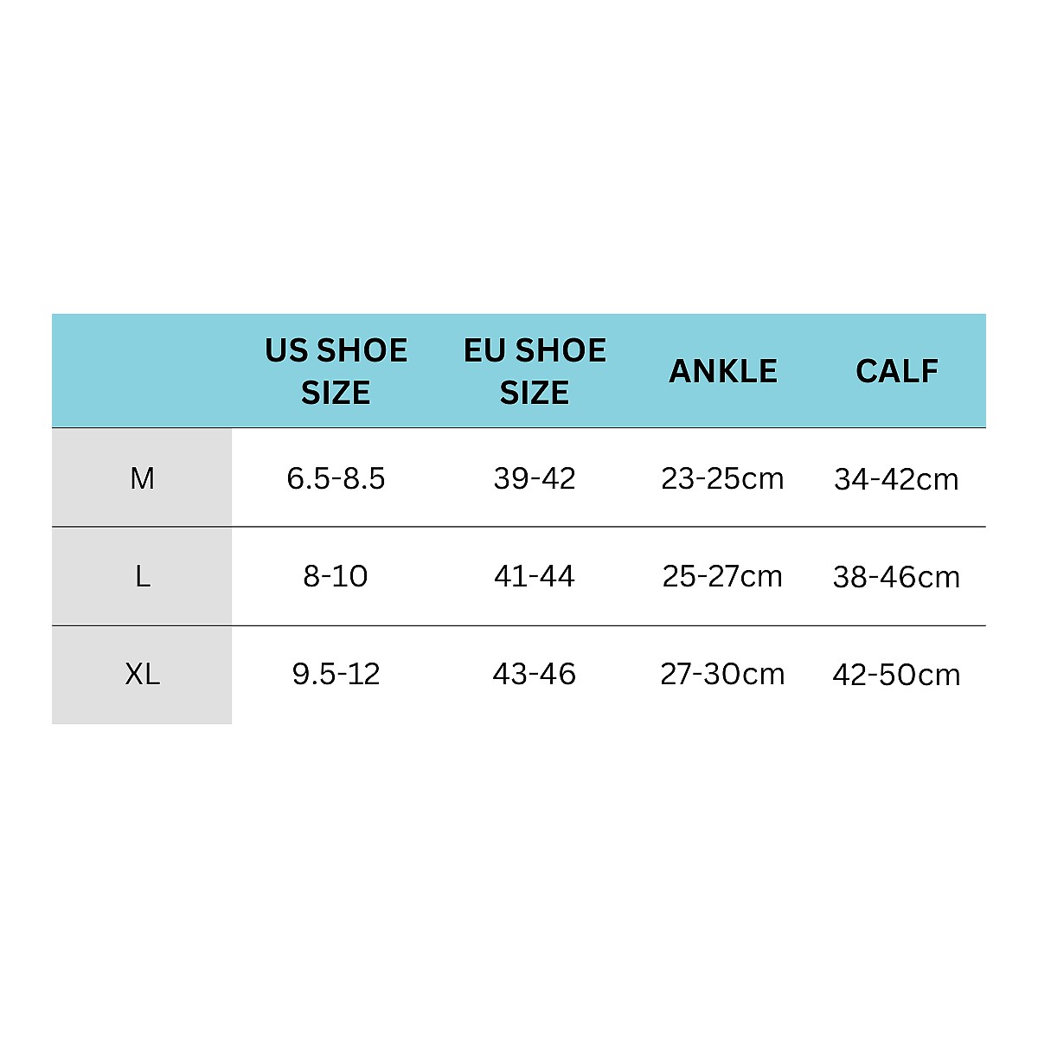Click the 41-44 EU size cell
Screen dimensions: 1038x1038
535,576
